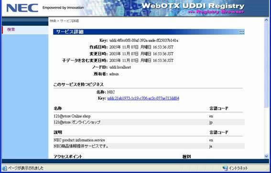Viewport: 271px width, 173px height.
Task: Click the 変更日時 label
Action: point(98,54)
